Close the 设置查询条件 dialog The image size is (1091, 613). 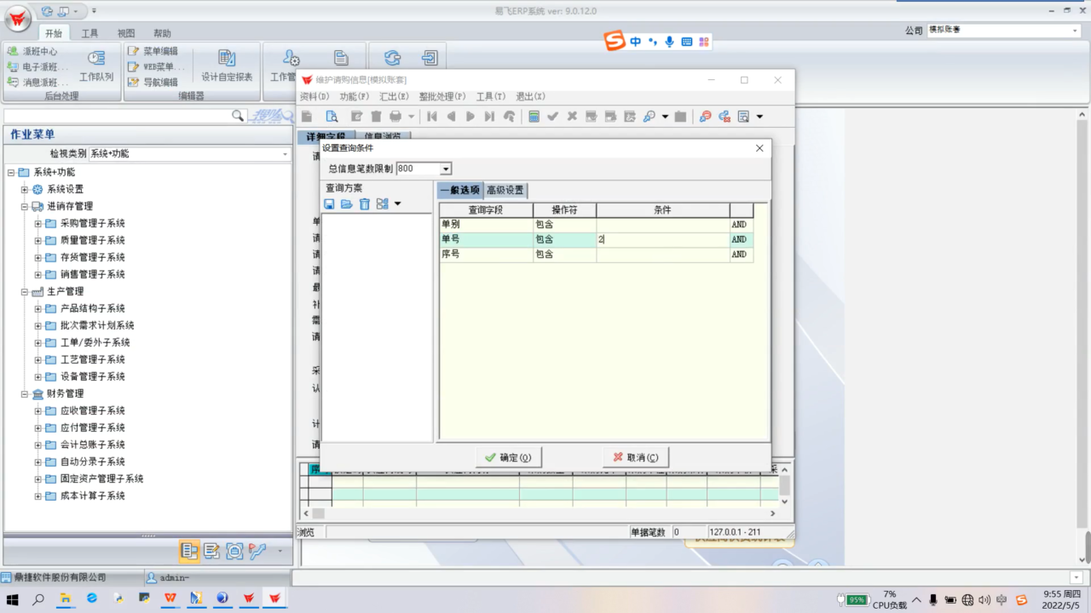point(759,148)
